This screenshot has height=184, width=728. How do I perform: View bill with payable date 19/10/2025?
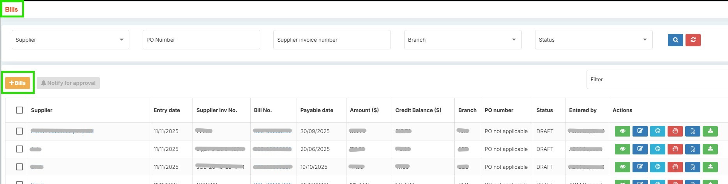[x=622, y=167]
